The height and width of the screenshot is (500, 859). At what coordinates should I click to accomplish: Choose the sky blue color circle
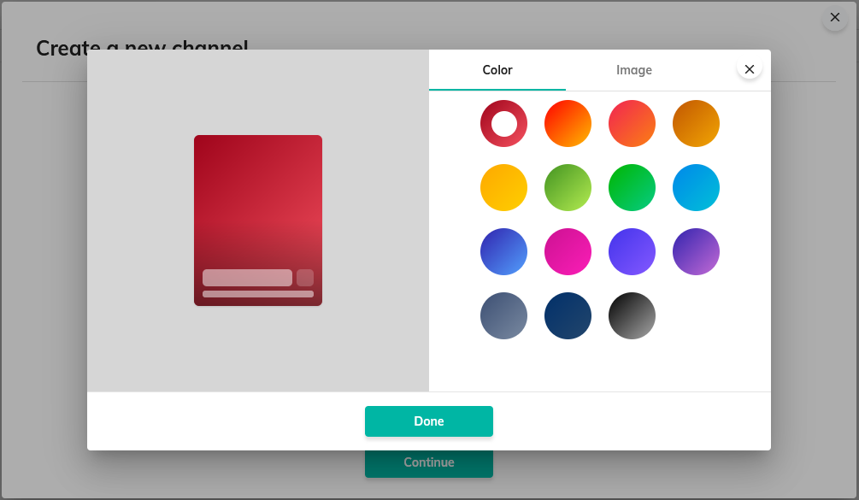(x=696, y=188)
